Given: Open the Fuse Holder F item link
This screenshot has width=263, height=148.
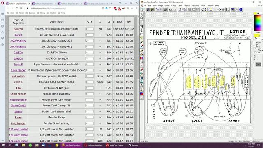Looking at the screenshot, I should coord(18,99).
